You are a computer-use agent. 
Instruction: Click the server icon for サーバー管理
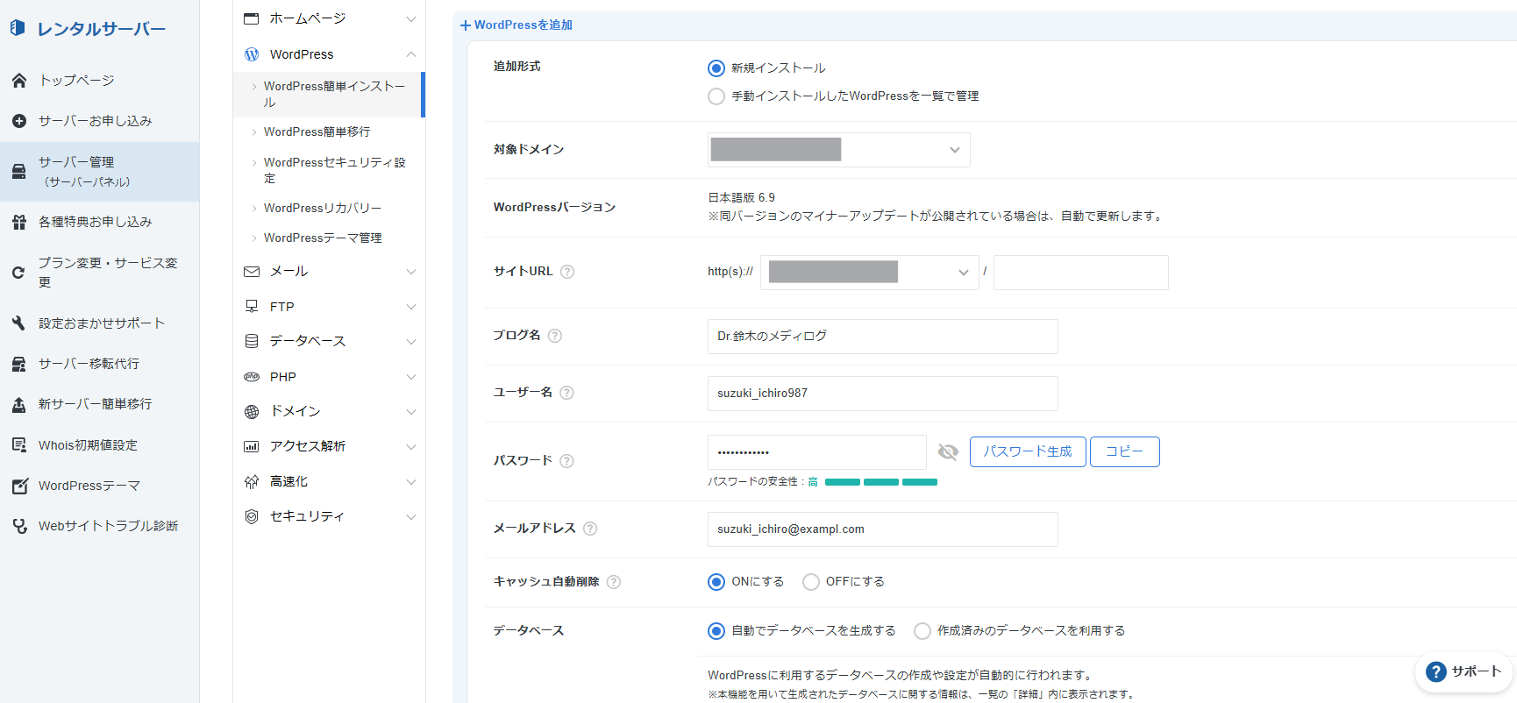click(x=19, y=172)
